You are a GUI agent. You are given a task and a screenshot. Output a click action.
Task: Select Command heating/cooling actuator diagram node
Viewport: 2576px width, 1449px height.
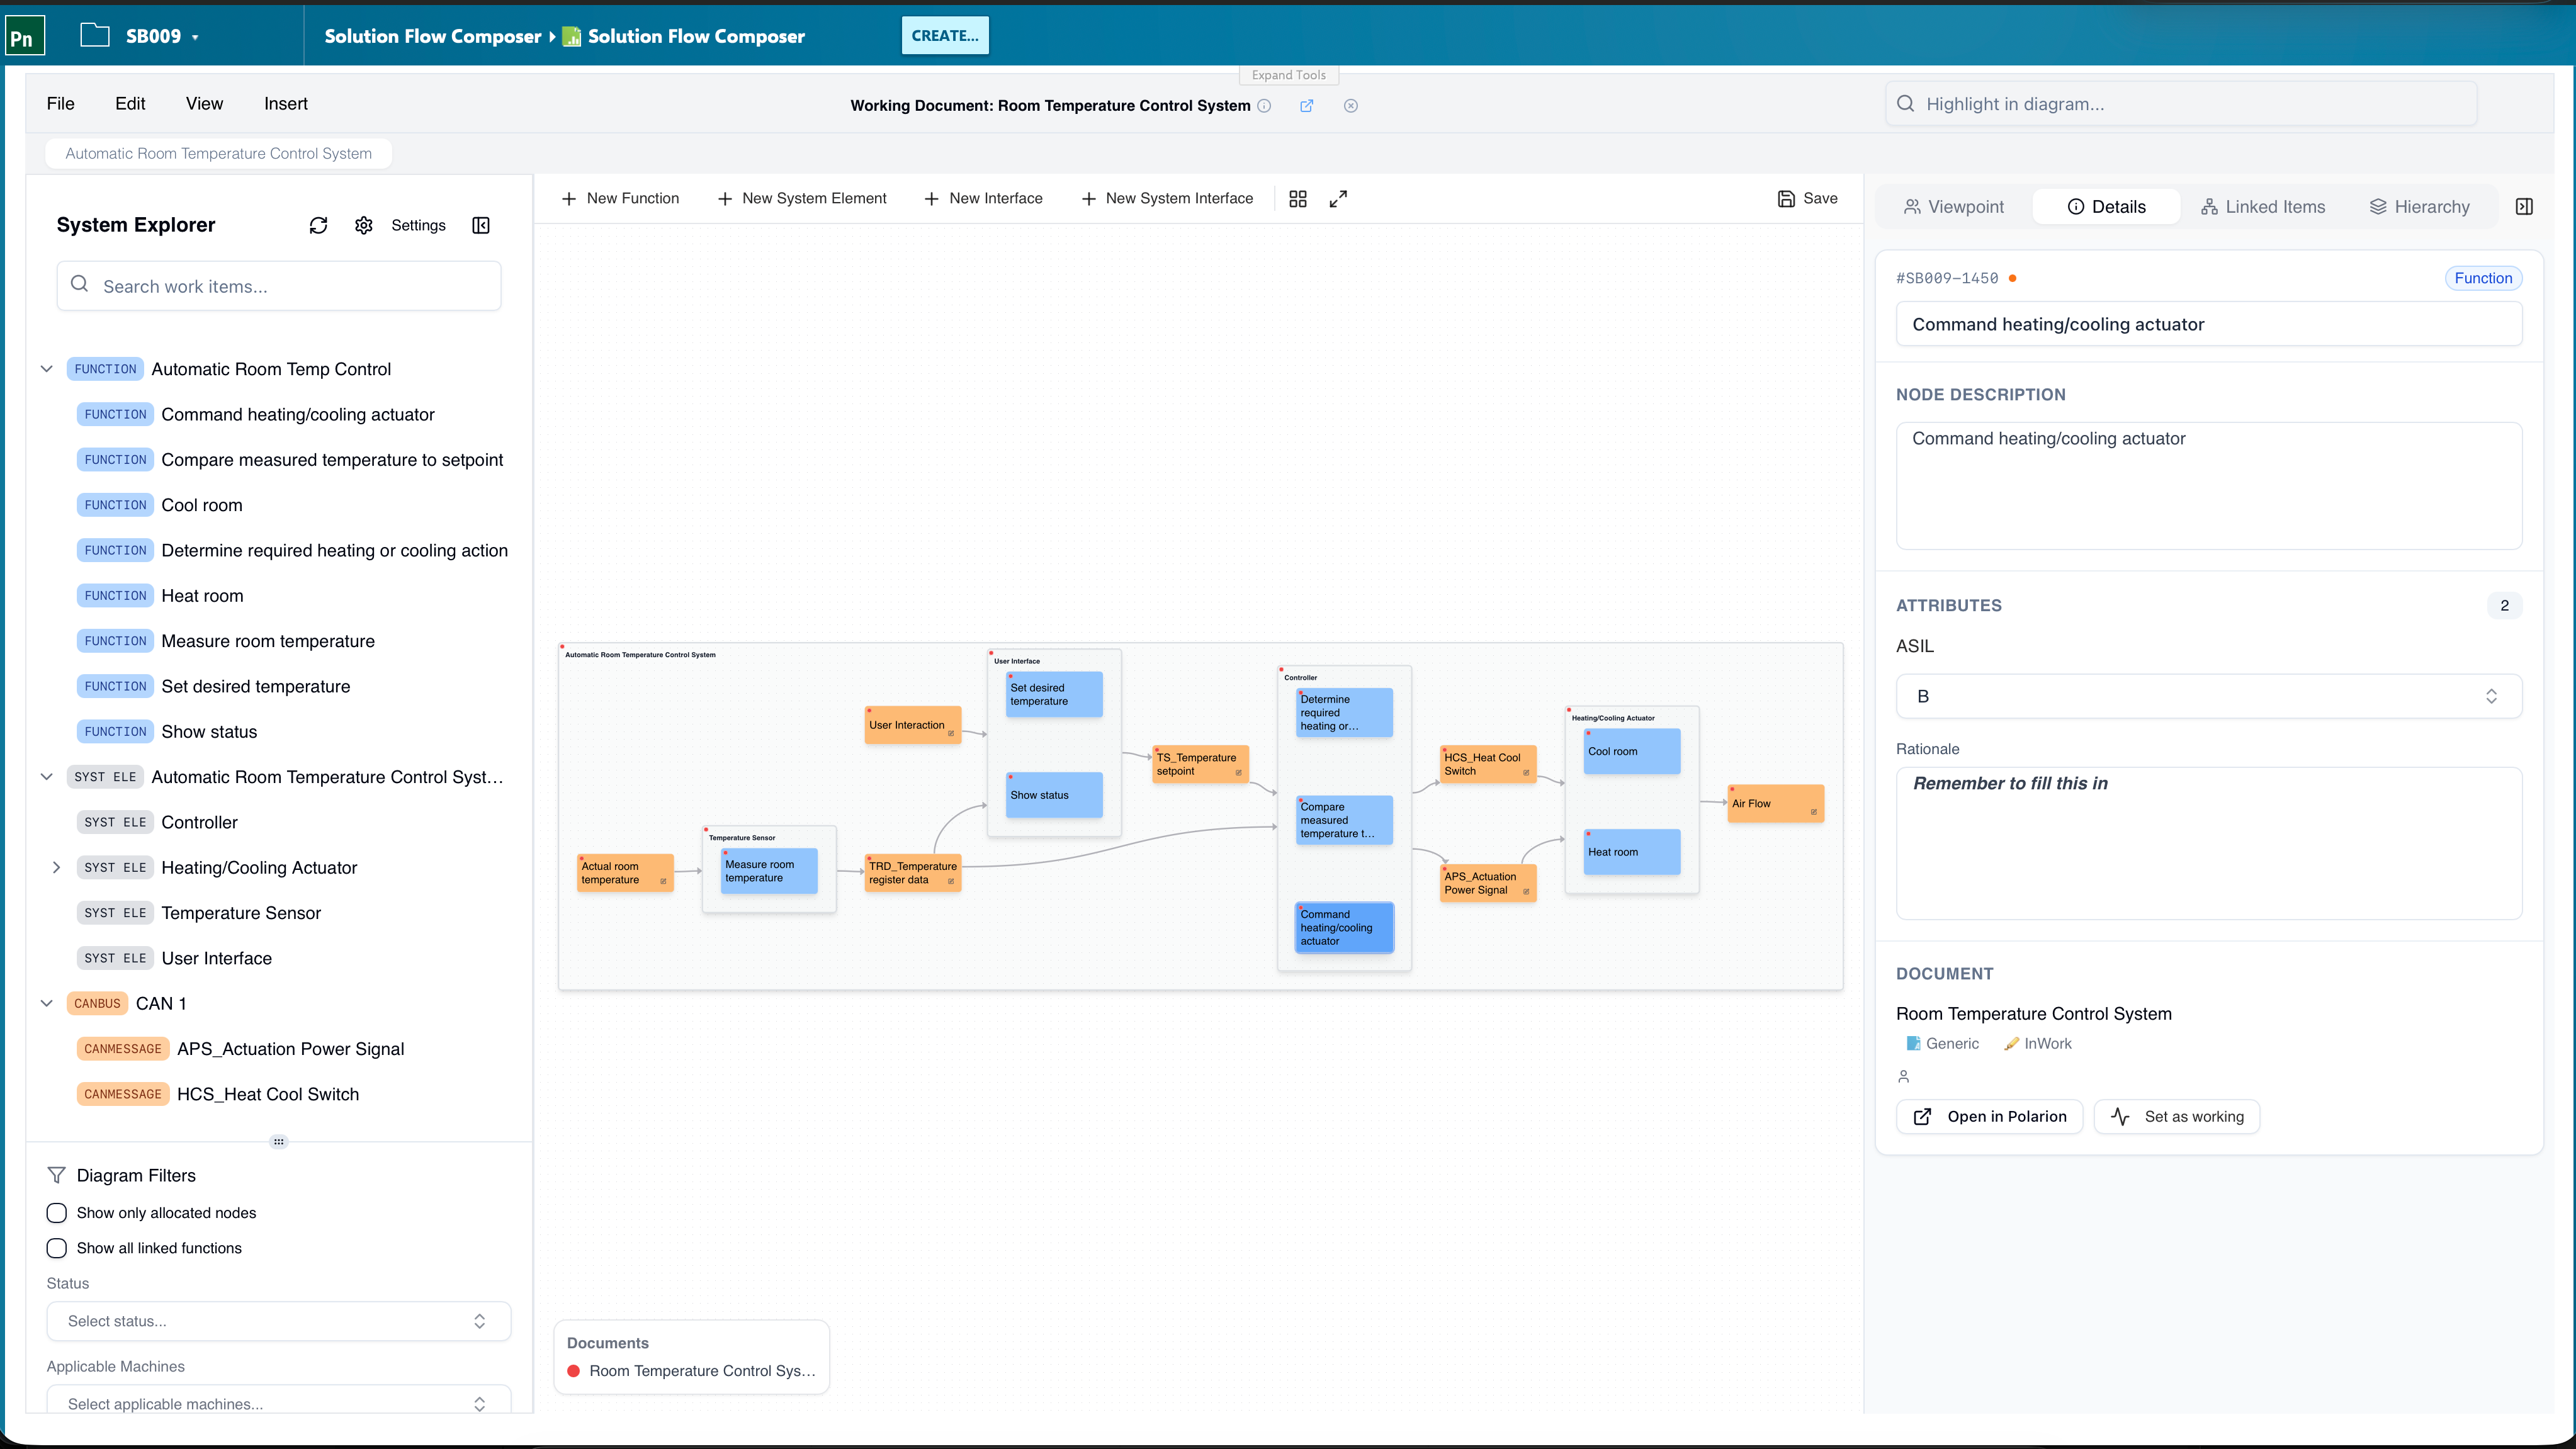(1344, 927)
